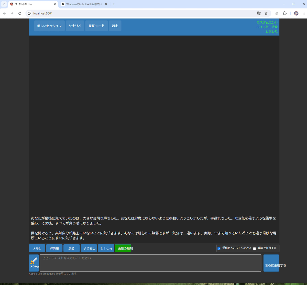The image size is (307, 285).
Task: Switch to the WindowsでKoboldAI Liteを試して tab
Action: coord(84,4)
